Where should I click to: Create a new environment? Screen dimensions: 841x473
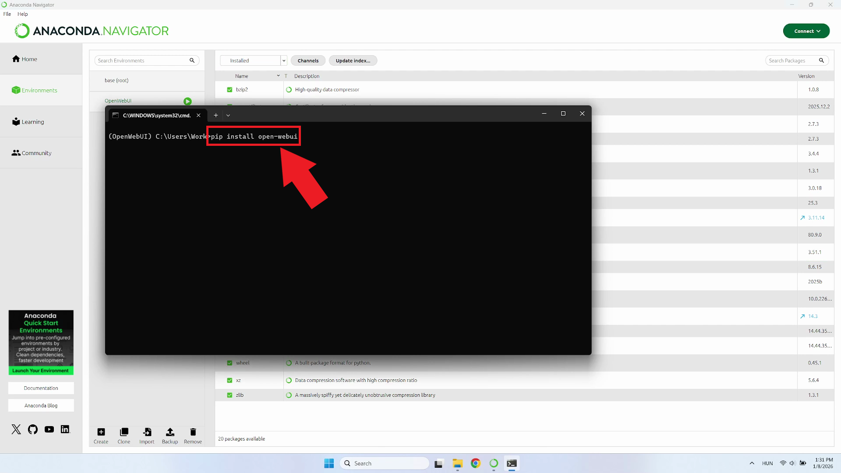(101, 435)
